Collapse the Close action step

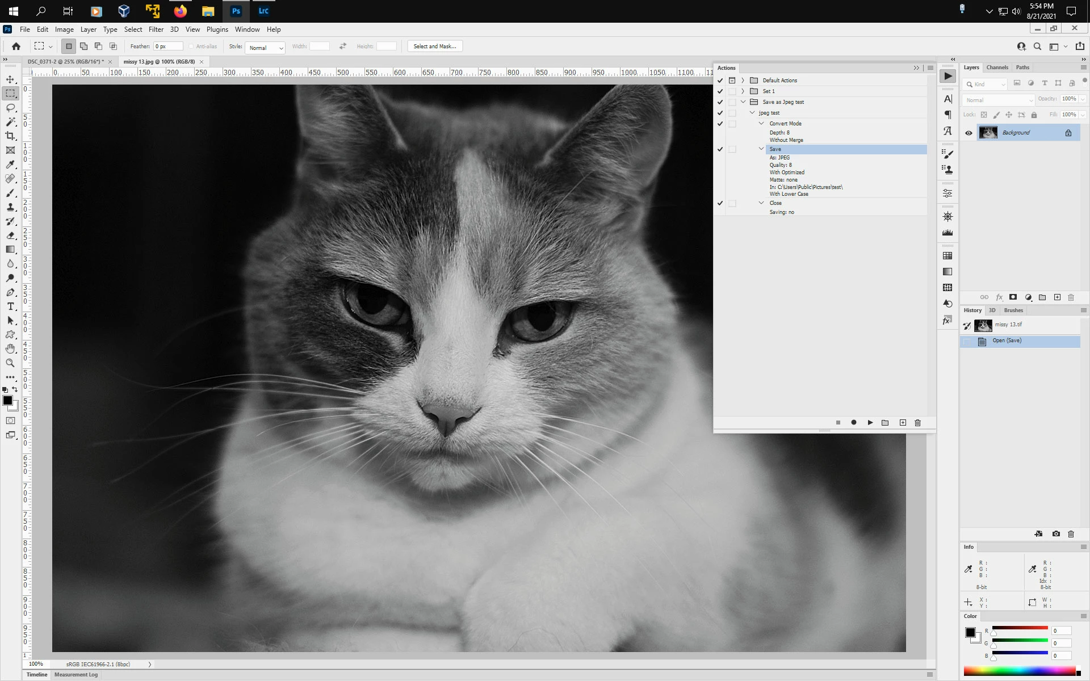click(x=761, y=203)
